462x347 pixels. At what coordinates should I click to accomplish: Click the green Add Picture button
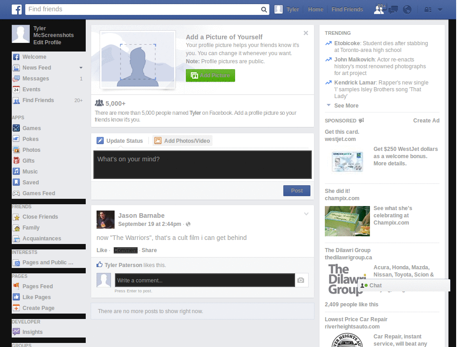pos(210,75)
